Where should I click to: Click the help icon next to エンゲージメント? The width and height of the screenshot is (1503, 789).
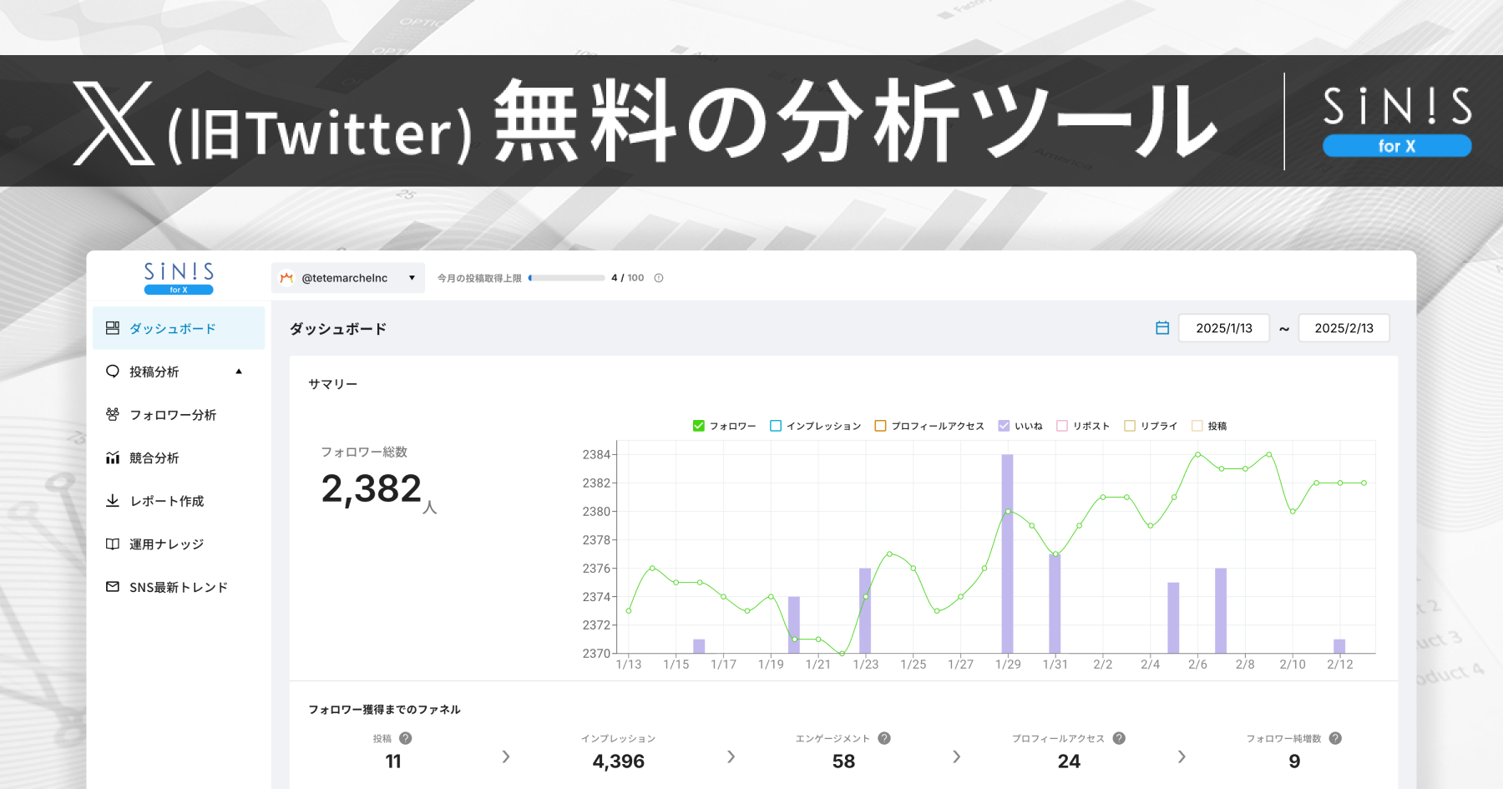click(884, 738)
